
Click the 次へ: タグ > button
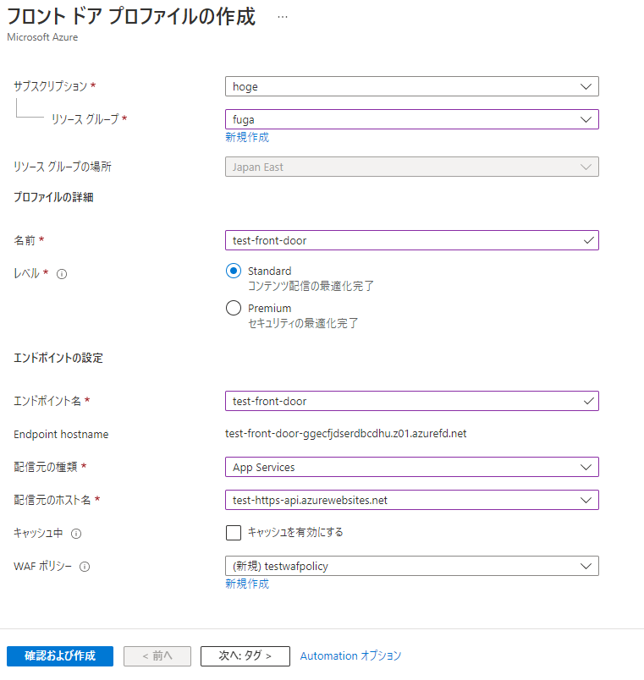point(245,656)
